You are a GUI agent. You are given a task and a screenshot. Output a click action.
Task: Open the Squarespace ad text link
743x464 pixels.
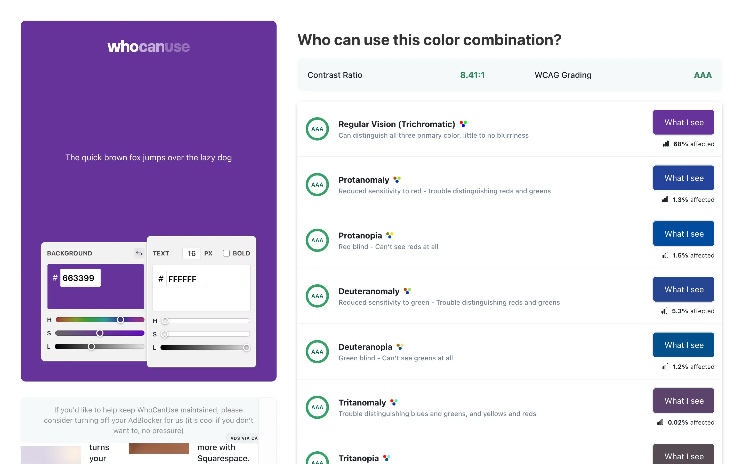223,453
